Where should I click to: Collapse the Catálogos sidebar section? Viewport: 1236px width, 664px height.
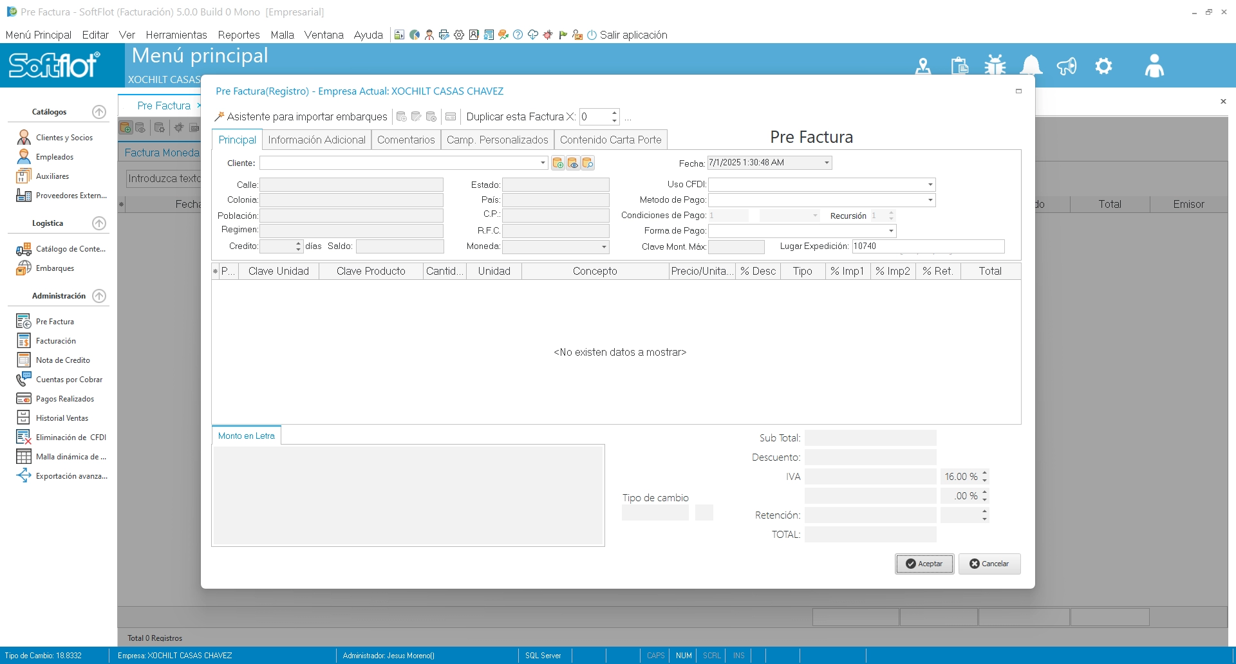[99, 112]
